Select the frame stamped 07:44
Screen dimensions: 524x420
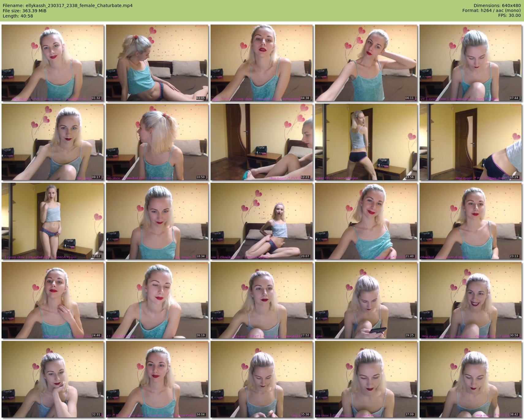pos(471,63)
